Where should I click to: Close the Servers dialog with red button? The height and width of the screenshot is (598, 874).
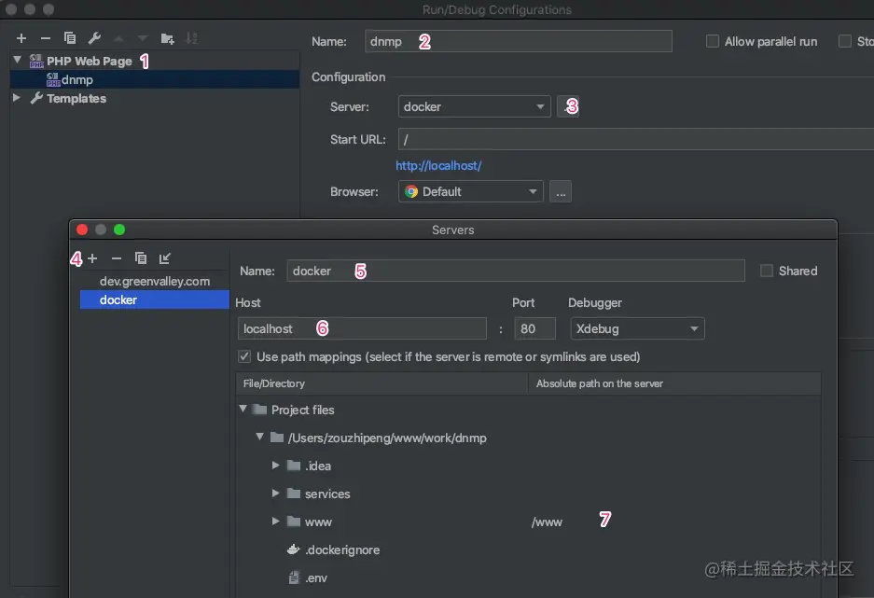[x=82, y=229]
